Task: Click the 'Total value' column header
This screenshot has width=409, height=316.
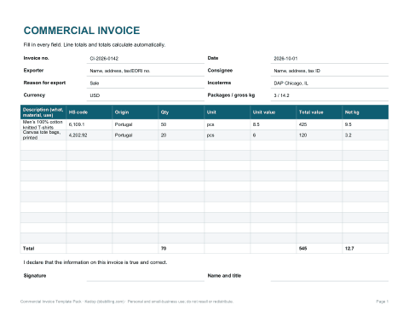Action: (x=320, y=112)
